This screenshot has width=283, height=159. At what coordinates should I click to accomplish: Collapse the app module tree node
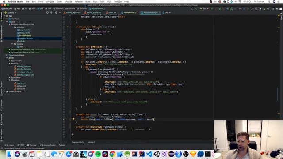(4, 16)
